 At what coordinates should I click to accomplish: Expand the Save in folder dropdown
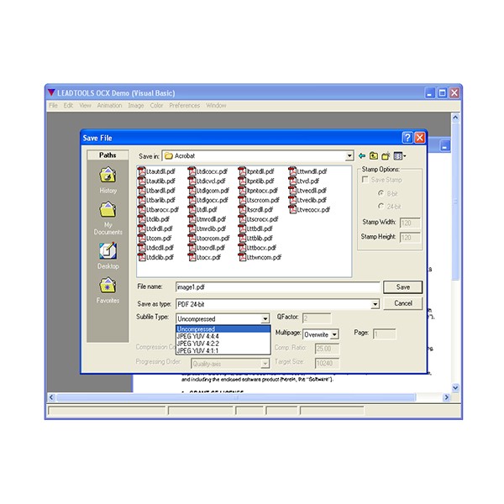point(349,156)
